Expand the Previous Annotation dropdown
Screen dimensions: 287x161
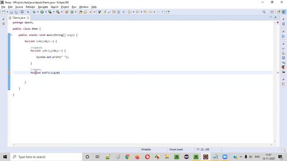(141, 12)
